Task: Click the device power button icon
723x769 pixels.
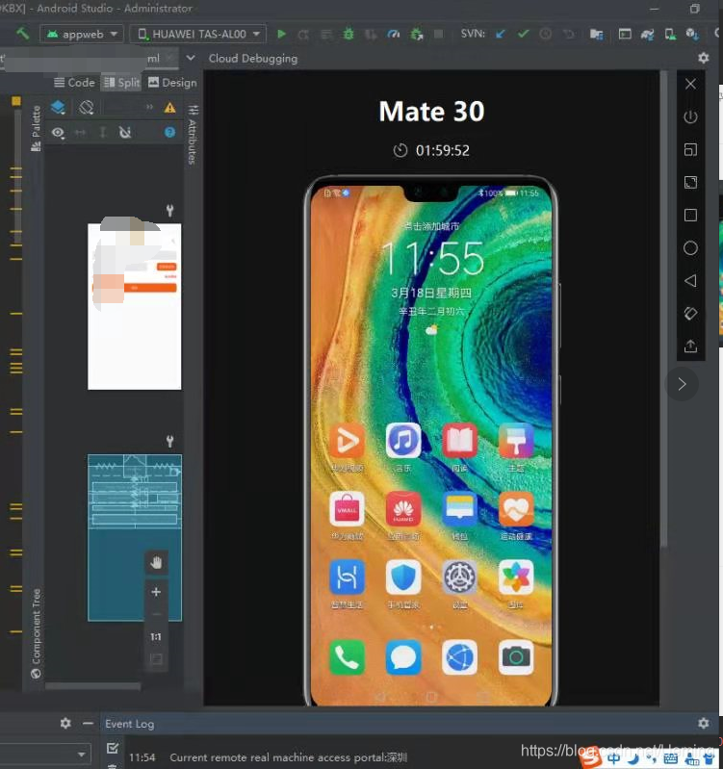Action: pyautogui.click(x=690, y=116)
